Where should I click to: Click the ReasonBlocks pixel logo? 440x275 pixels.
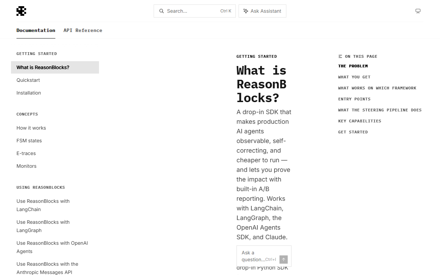[21, 11]
